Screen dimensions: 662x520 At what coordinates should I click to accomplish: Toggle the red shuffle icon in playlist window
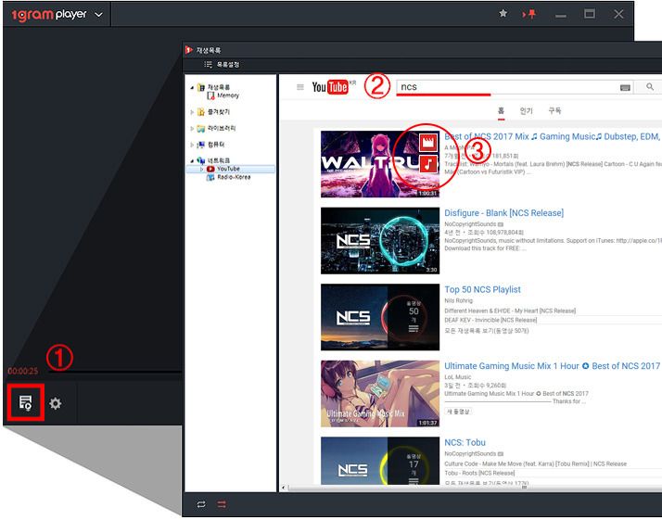pos(222,504)
